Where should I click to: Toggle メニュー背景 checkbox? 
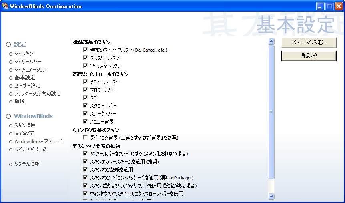pyautogui.click(x=85, y=121)
